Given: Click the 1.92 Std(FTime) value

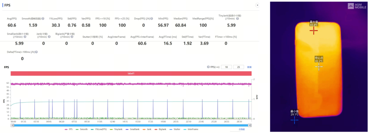Looking at the screenshot, I should (188, 43).
